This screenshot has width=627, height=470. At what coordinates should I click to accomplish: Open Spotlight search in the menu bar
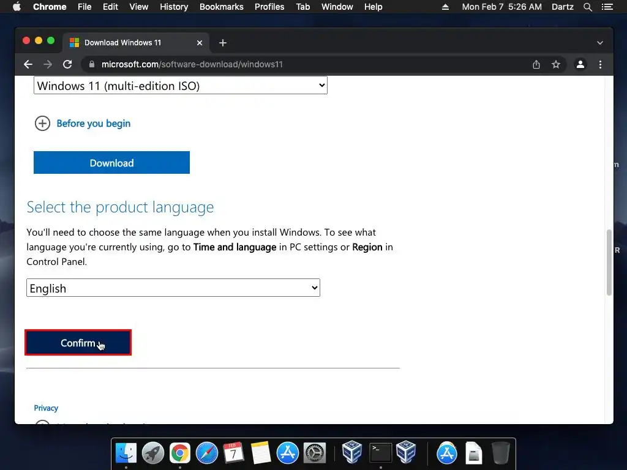coord(587,7)
